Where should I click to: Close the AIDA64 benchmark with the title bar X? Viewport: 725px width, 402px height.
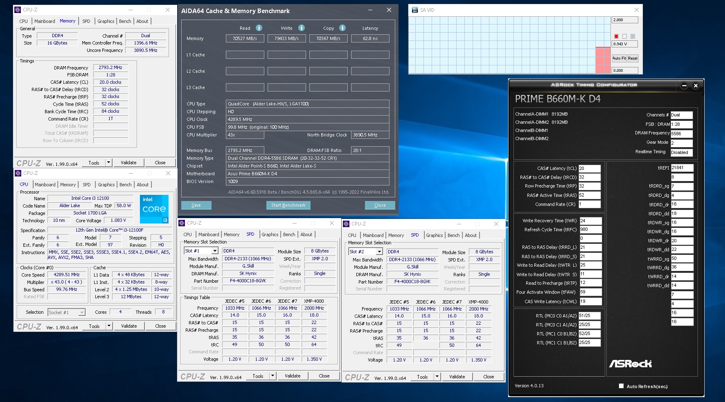click(x=389, y=10)
